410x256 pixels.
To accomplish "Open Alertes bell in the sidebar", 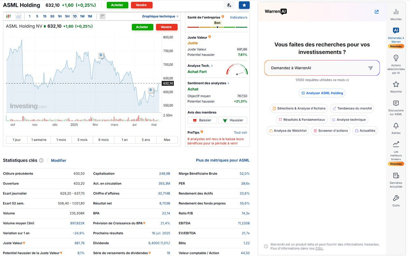I will (x=396, y=129).
